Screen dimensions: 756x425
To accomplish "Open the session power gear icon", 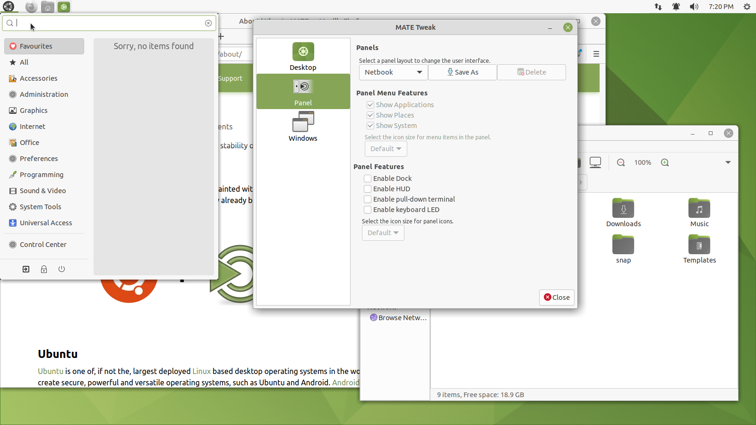I will (747, 7).
